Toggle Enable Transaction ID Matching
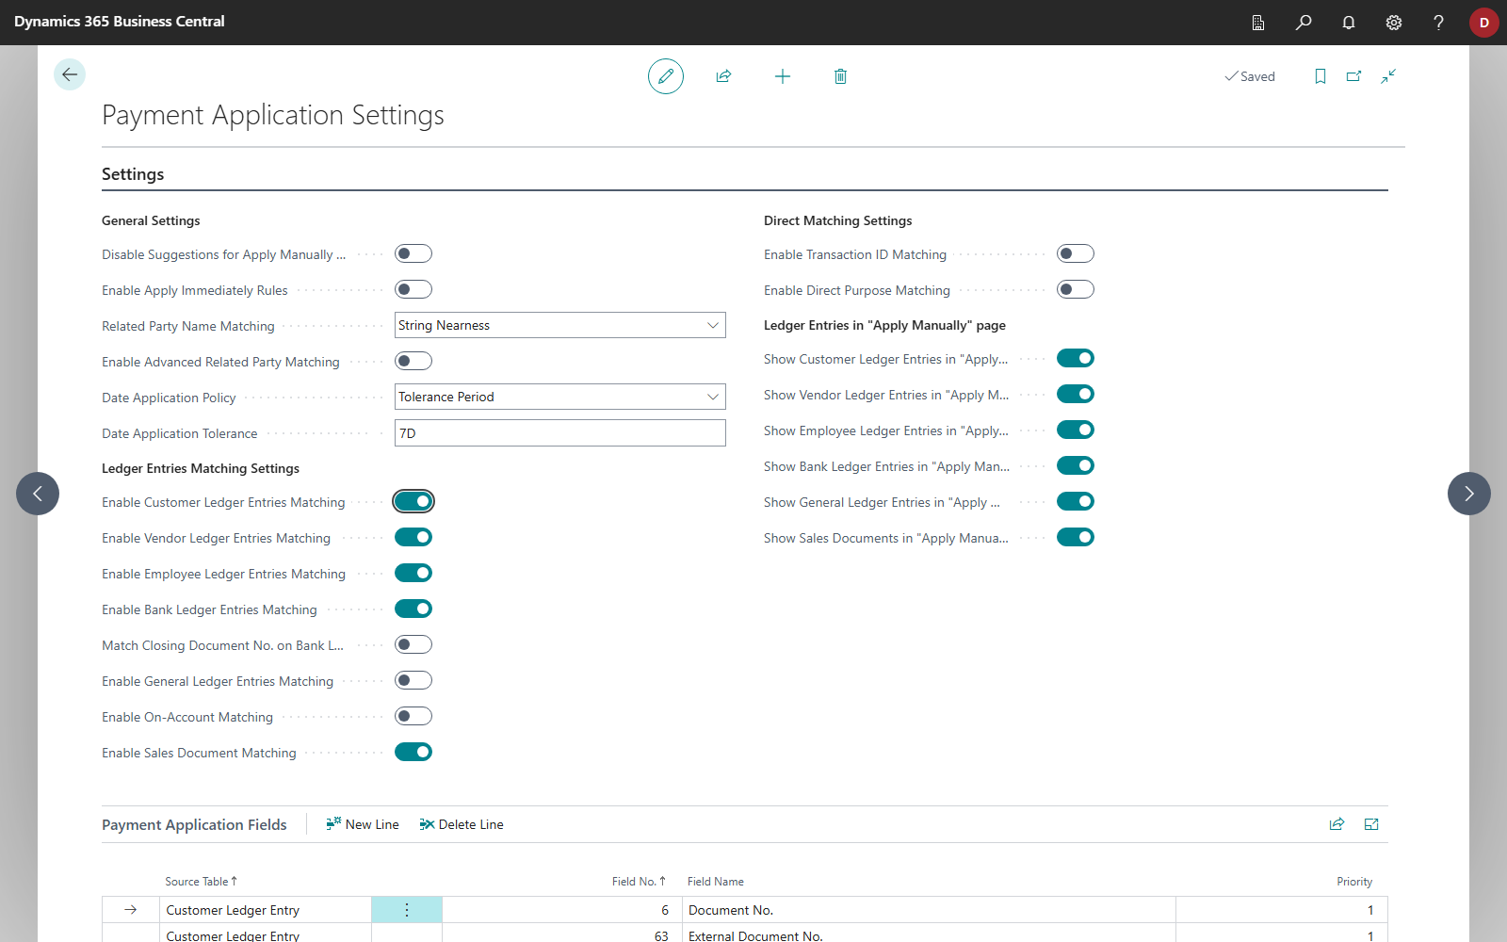The width and height of the screenshot is (1507, 942). pos(1076,253)
